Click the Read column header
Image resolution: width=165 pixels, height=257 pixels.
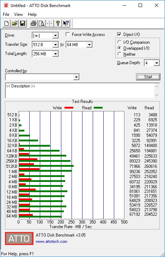coord(149,108)
